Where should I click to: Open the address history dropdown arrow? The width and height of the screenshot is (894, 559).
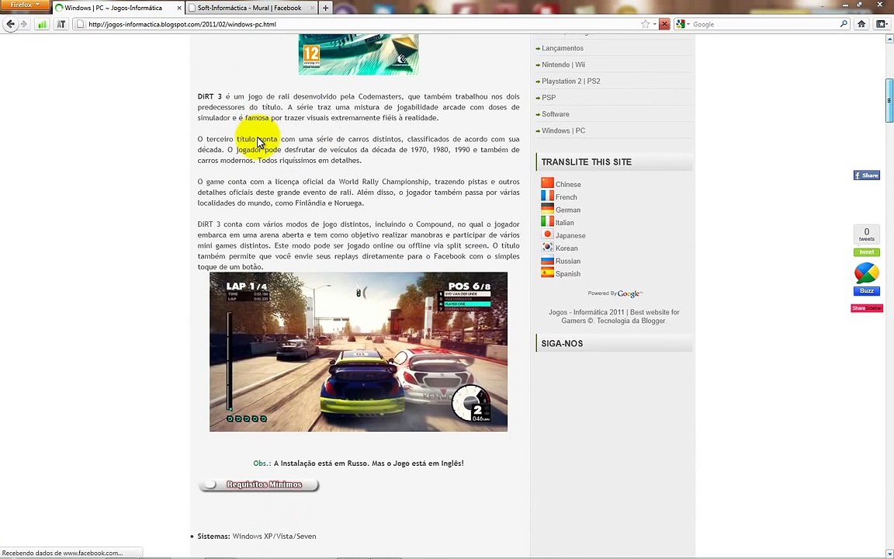click(654, 24)
